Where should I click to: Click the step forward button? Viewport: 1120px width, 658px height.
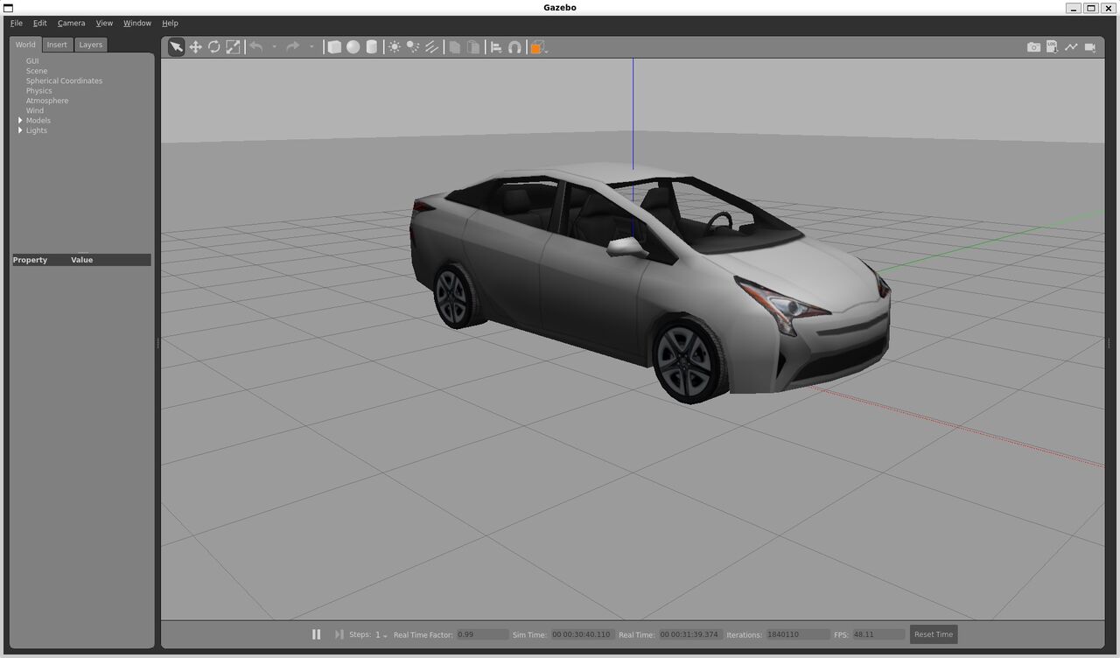[339, 634]
